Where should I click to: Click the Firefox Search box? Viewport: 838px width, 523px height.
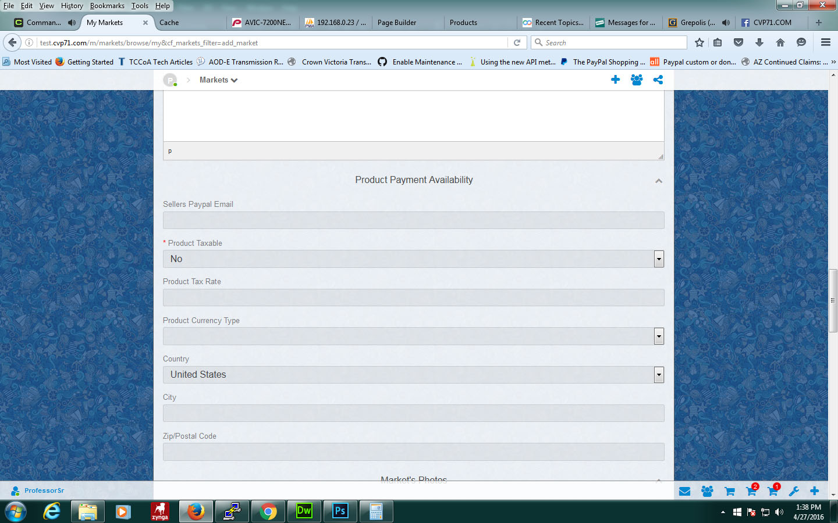[x=609, y=42]
